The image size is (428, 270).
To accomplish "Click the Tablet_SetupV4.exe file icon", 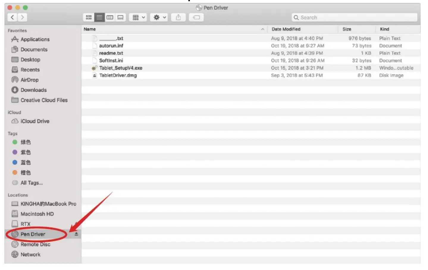I will (95, 68).
